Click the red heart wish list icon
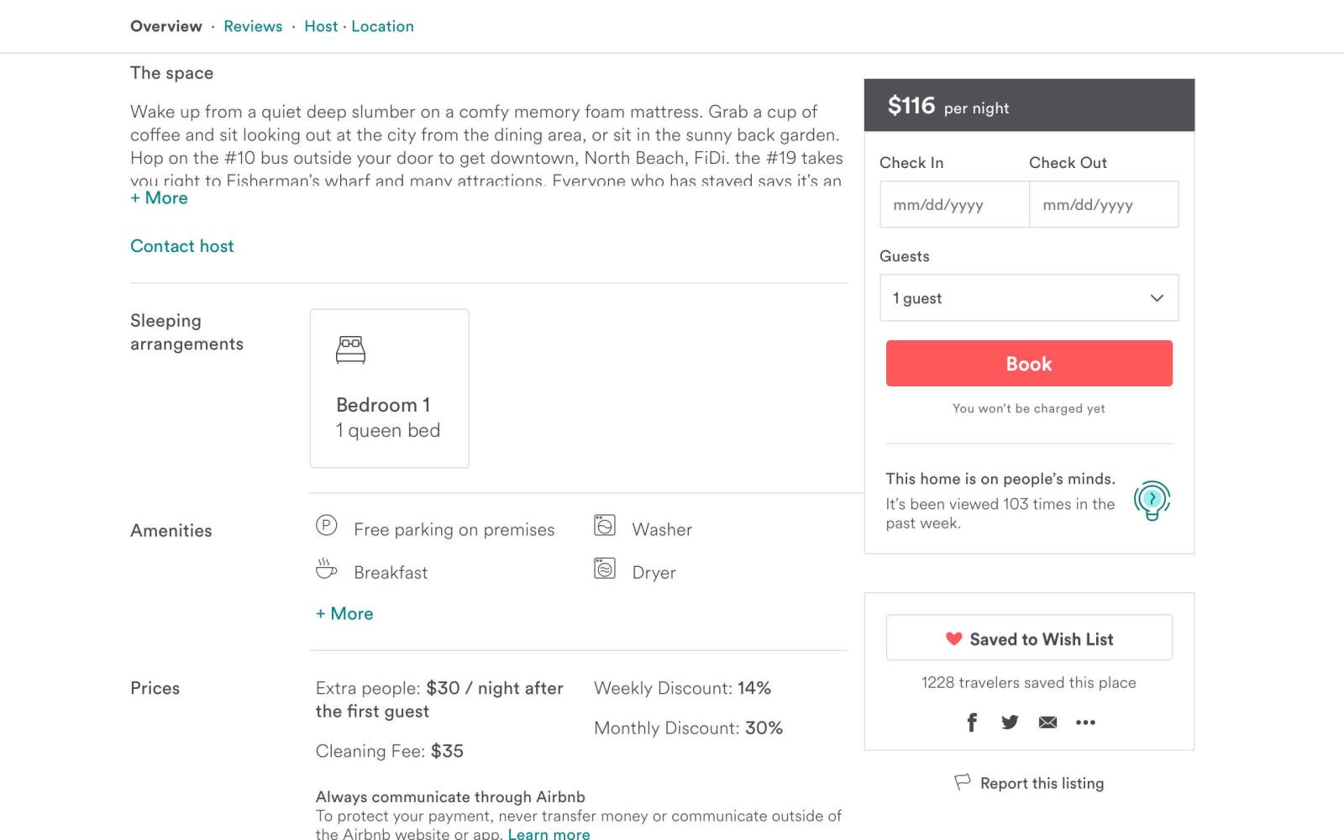Viewport: 1344px width, 840px height. (953, 638)
